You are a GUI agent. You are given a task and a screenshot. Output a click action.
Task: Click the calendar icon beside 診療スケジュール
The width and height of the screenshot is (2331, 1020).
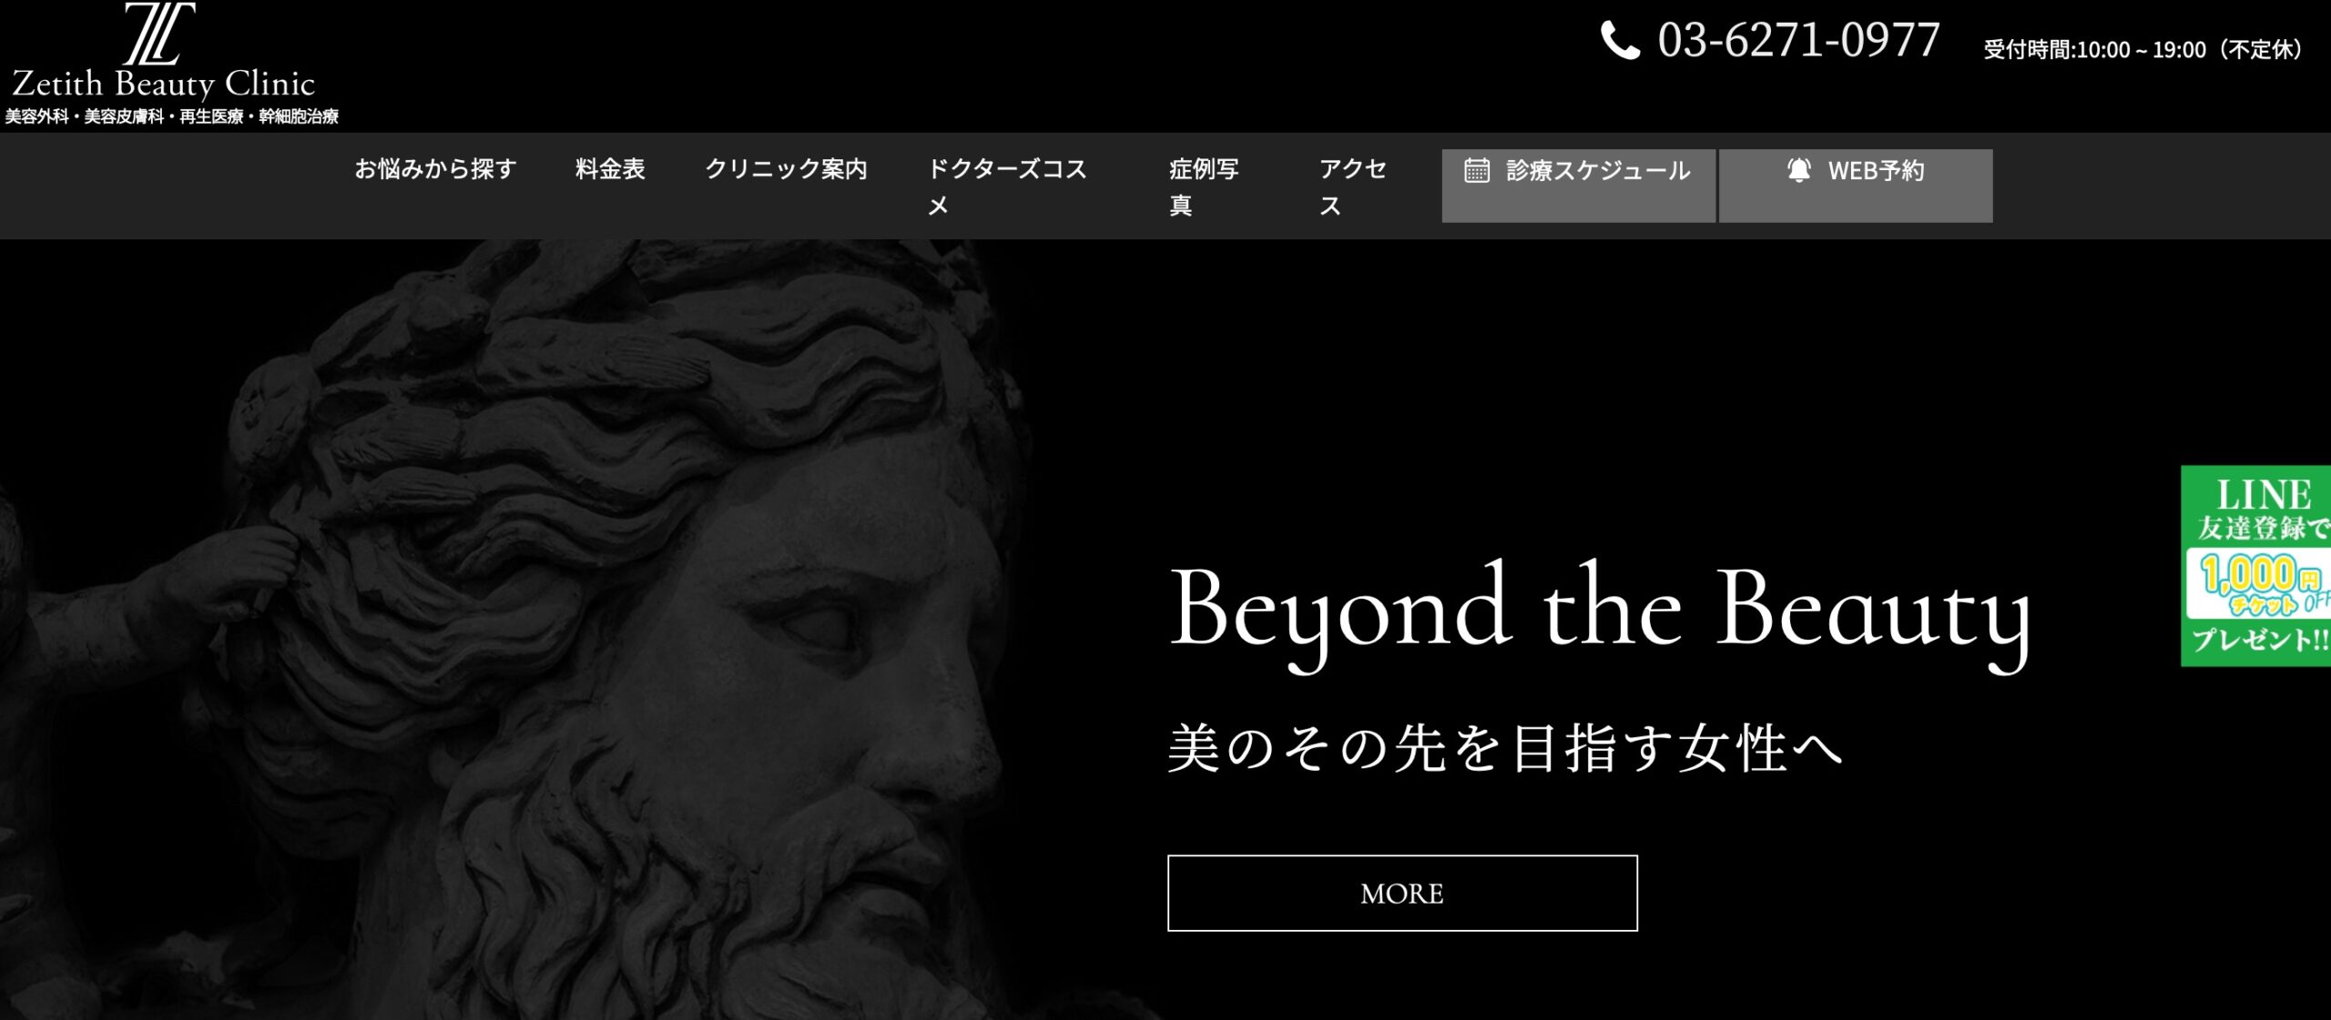coord(1477,170)
